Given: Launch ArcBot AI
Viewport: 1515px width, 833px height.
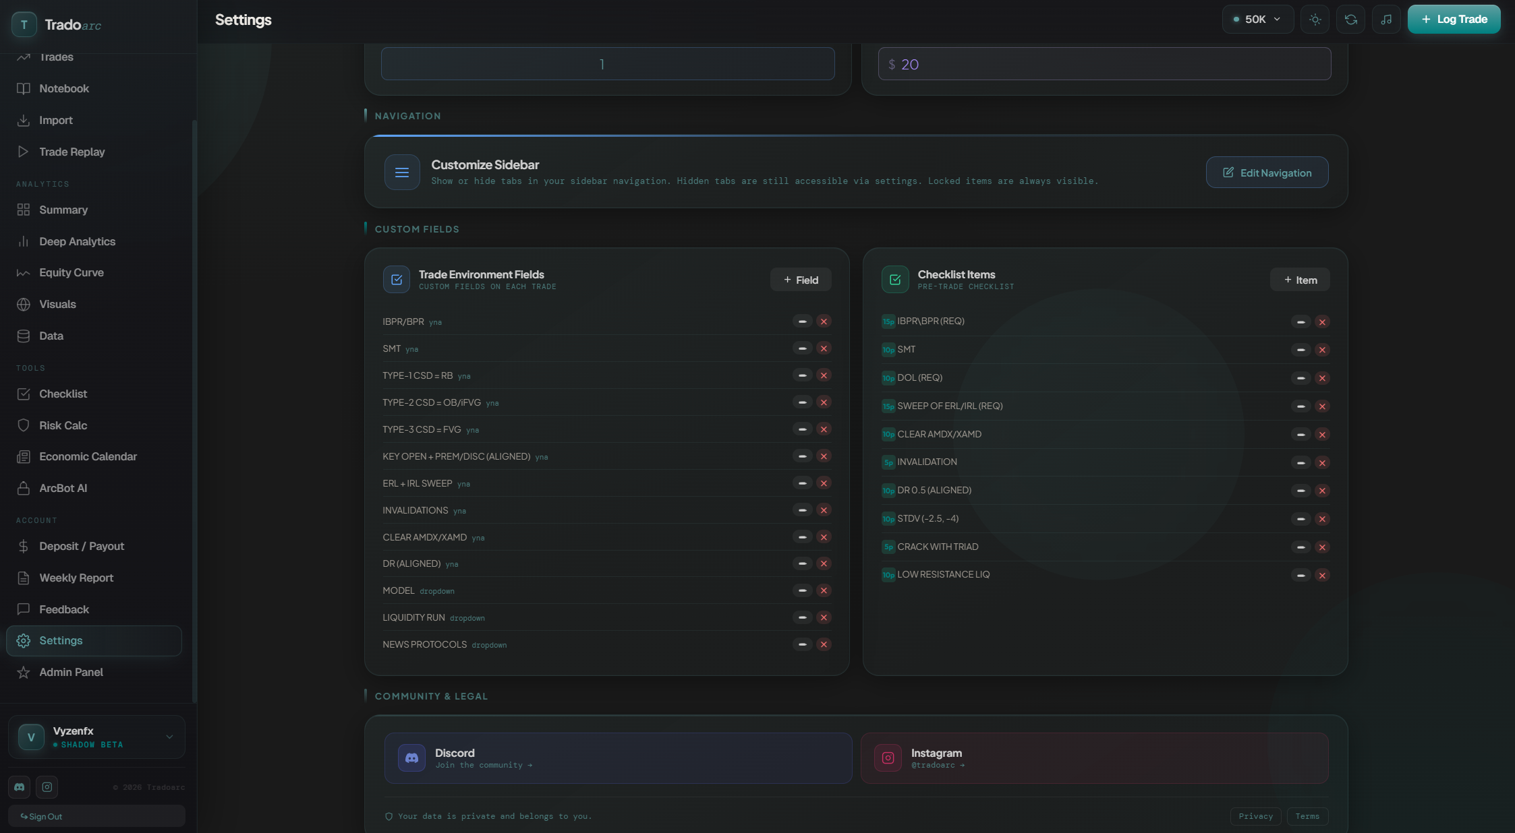Looking at the screenshot, I should pyautogui.click(x=94, y=488).
